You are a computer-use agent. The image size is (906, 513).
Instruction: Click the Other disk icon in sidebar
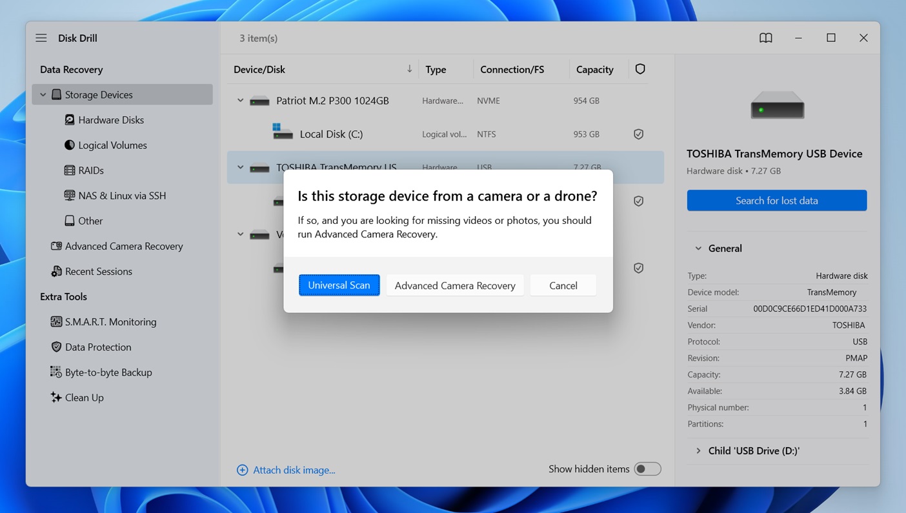(x=70, y=220)
